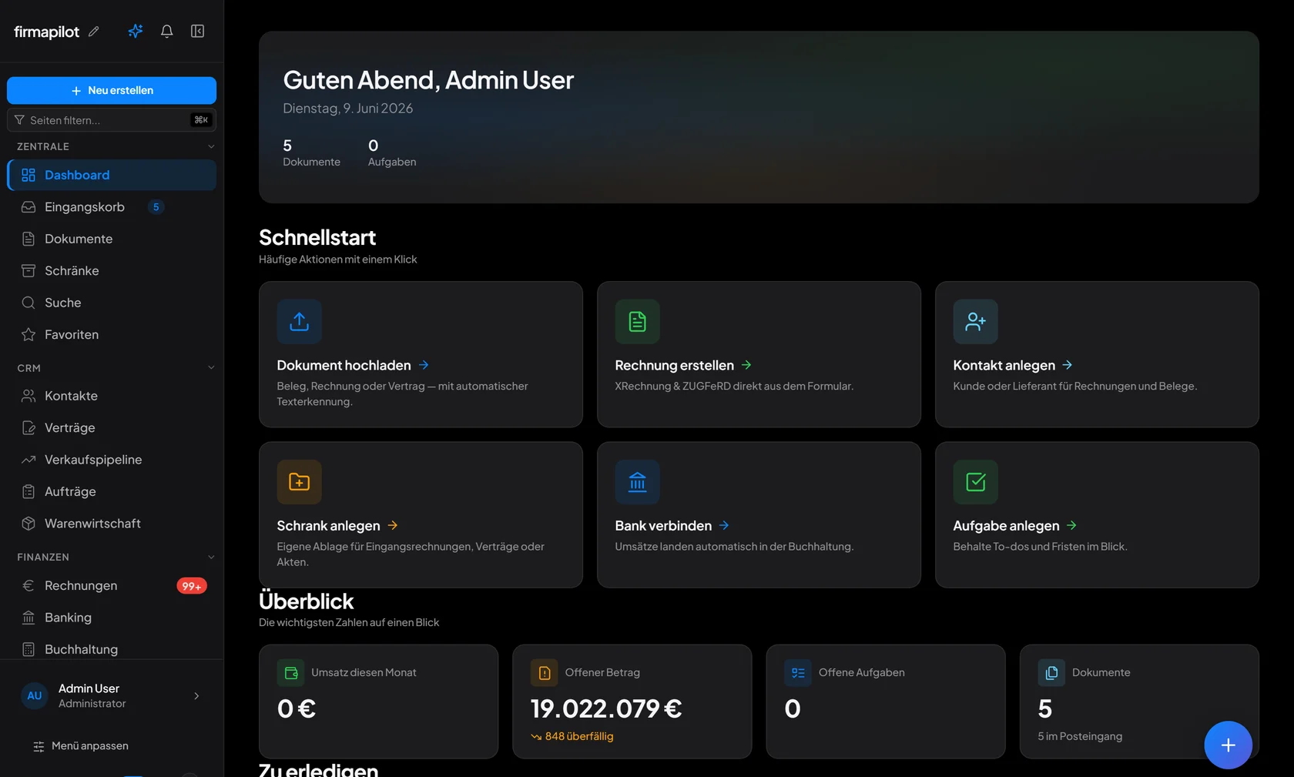Click the arrow beside Aufgabe anlegen

1071,525
